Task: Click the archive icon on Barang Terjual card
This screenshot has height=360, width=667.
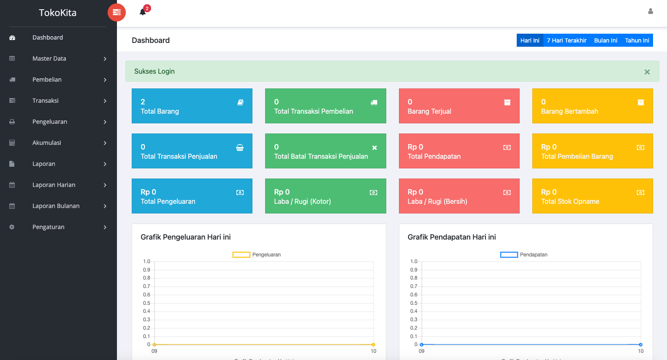Action: [x=507, y=102]
